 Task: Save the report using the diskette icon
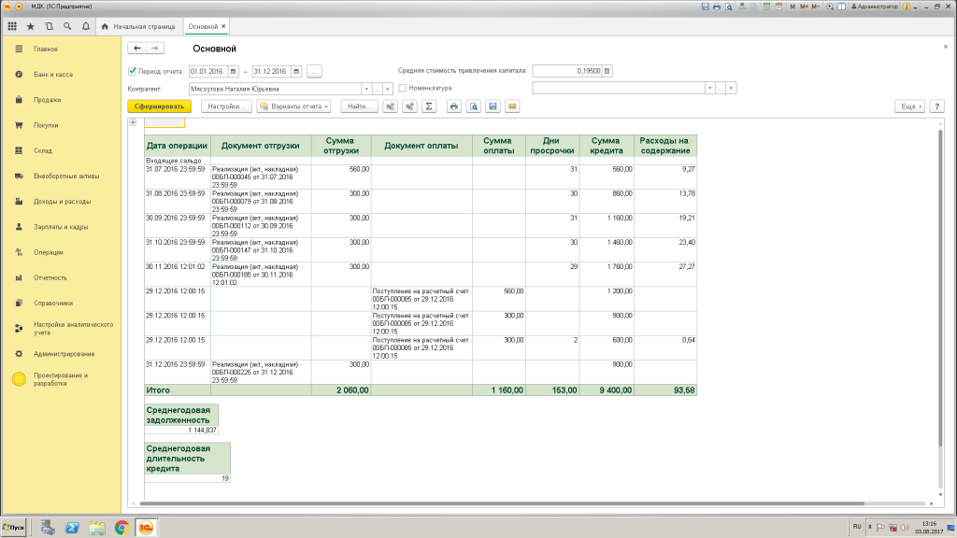tap(493, 106)
